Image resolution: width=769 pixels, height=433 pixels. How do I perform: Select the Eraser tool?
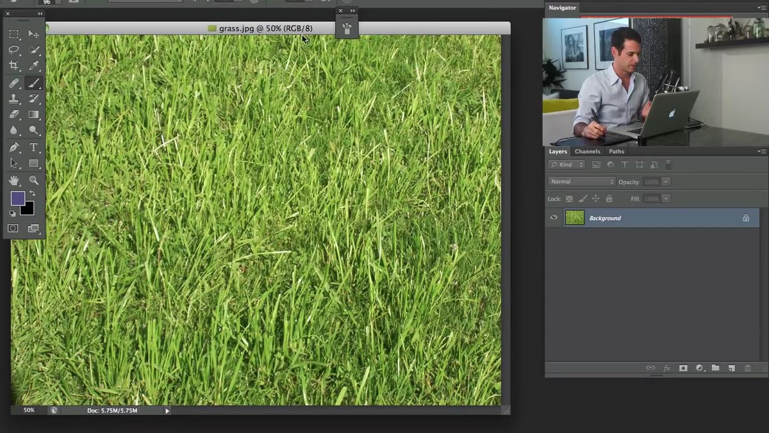pyautogui.click(x=14, y=115)
